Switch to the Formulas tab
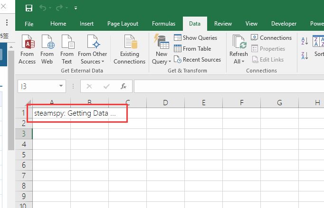This screenshot has height=208, width=324. (163, 24)
